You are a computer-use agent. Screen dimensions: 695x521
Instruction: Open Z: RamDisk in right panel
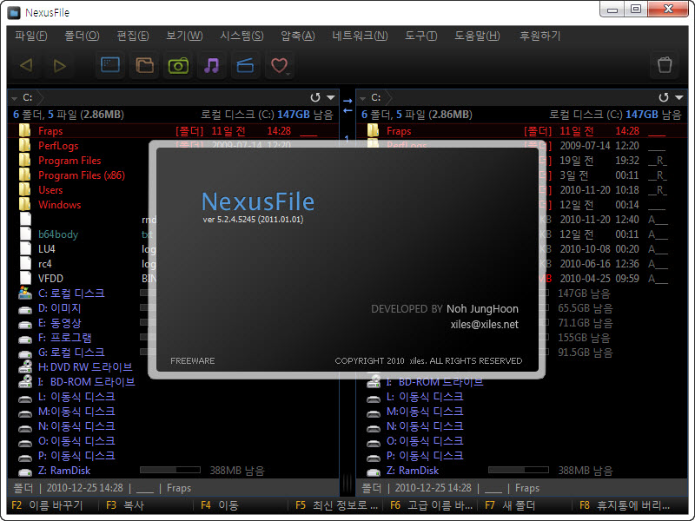413,471
